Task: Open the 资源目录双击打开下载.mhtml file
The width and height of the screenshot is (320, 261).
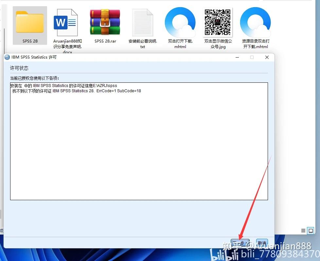Action: point(256,22)
